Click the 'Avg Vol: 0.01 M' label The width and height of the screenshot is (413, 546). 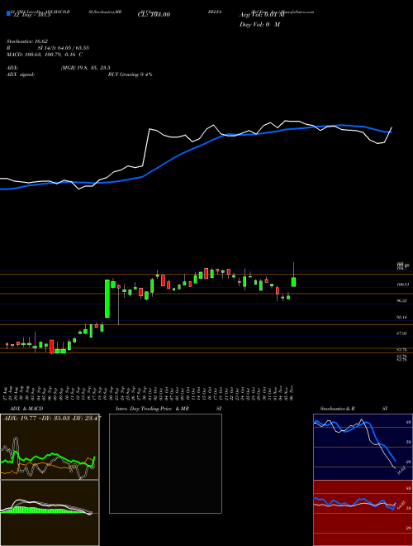pyautogui.click(x=262, y=15)
